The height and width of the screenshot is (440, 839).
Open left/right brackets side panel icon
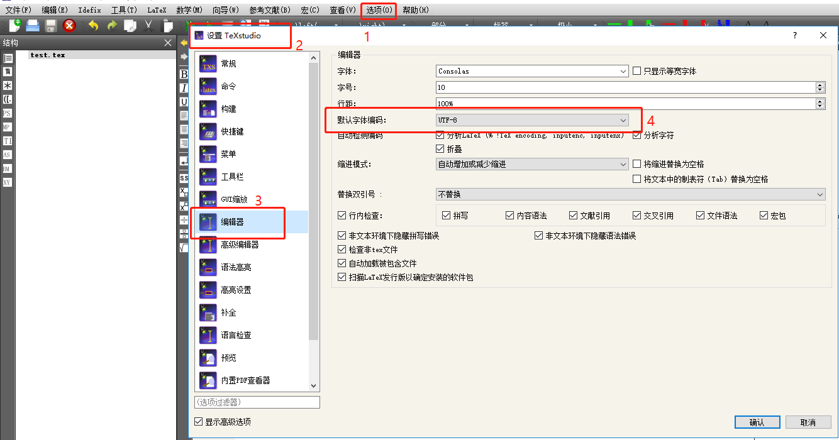pyautogui.click(x=8, y=100)
